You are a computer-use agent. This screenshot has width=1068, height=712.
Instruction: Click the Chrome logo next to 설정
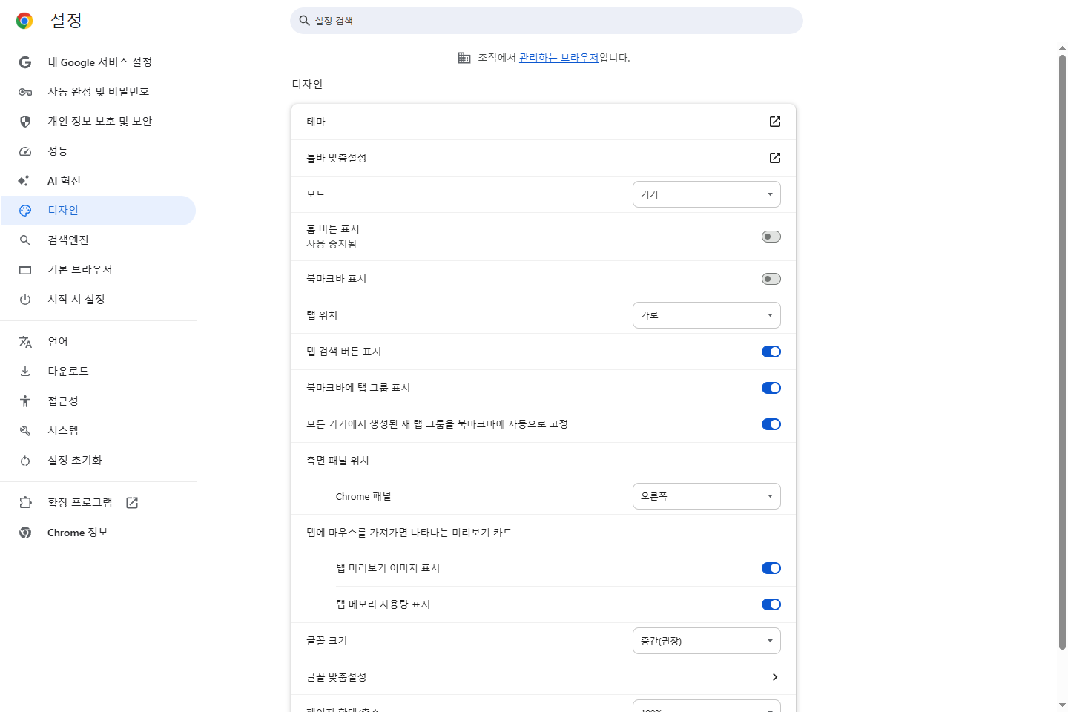(x=24, y=21)
